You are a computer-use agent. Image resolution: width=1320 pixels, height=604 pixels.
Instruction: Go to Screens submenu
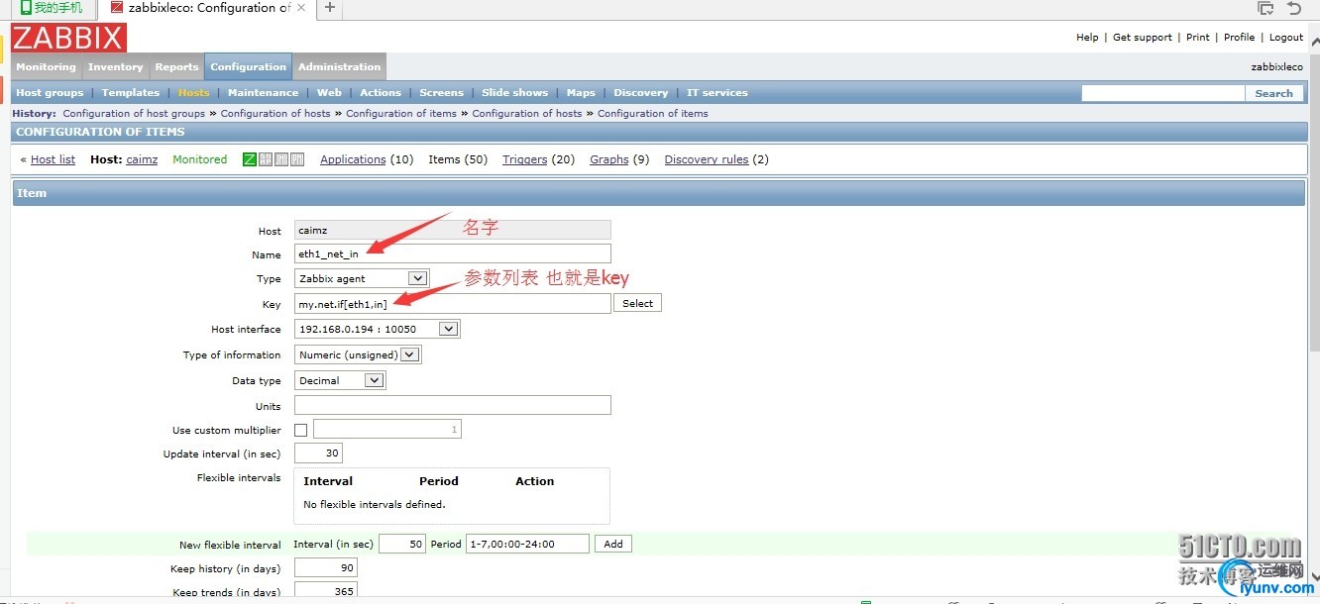click(x=441, y=93)
